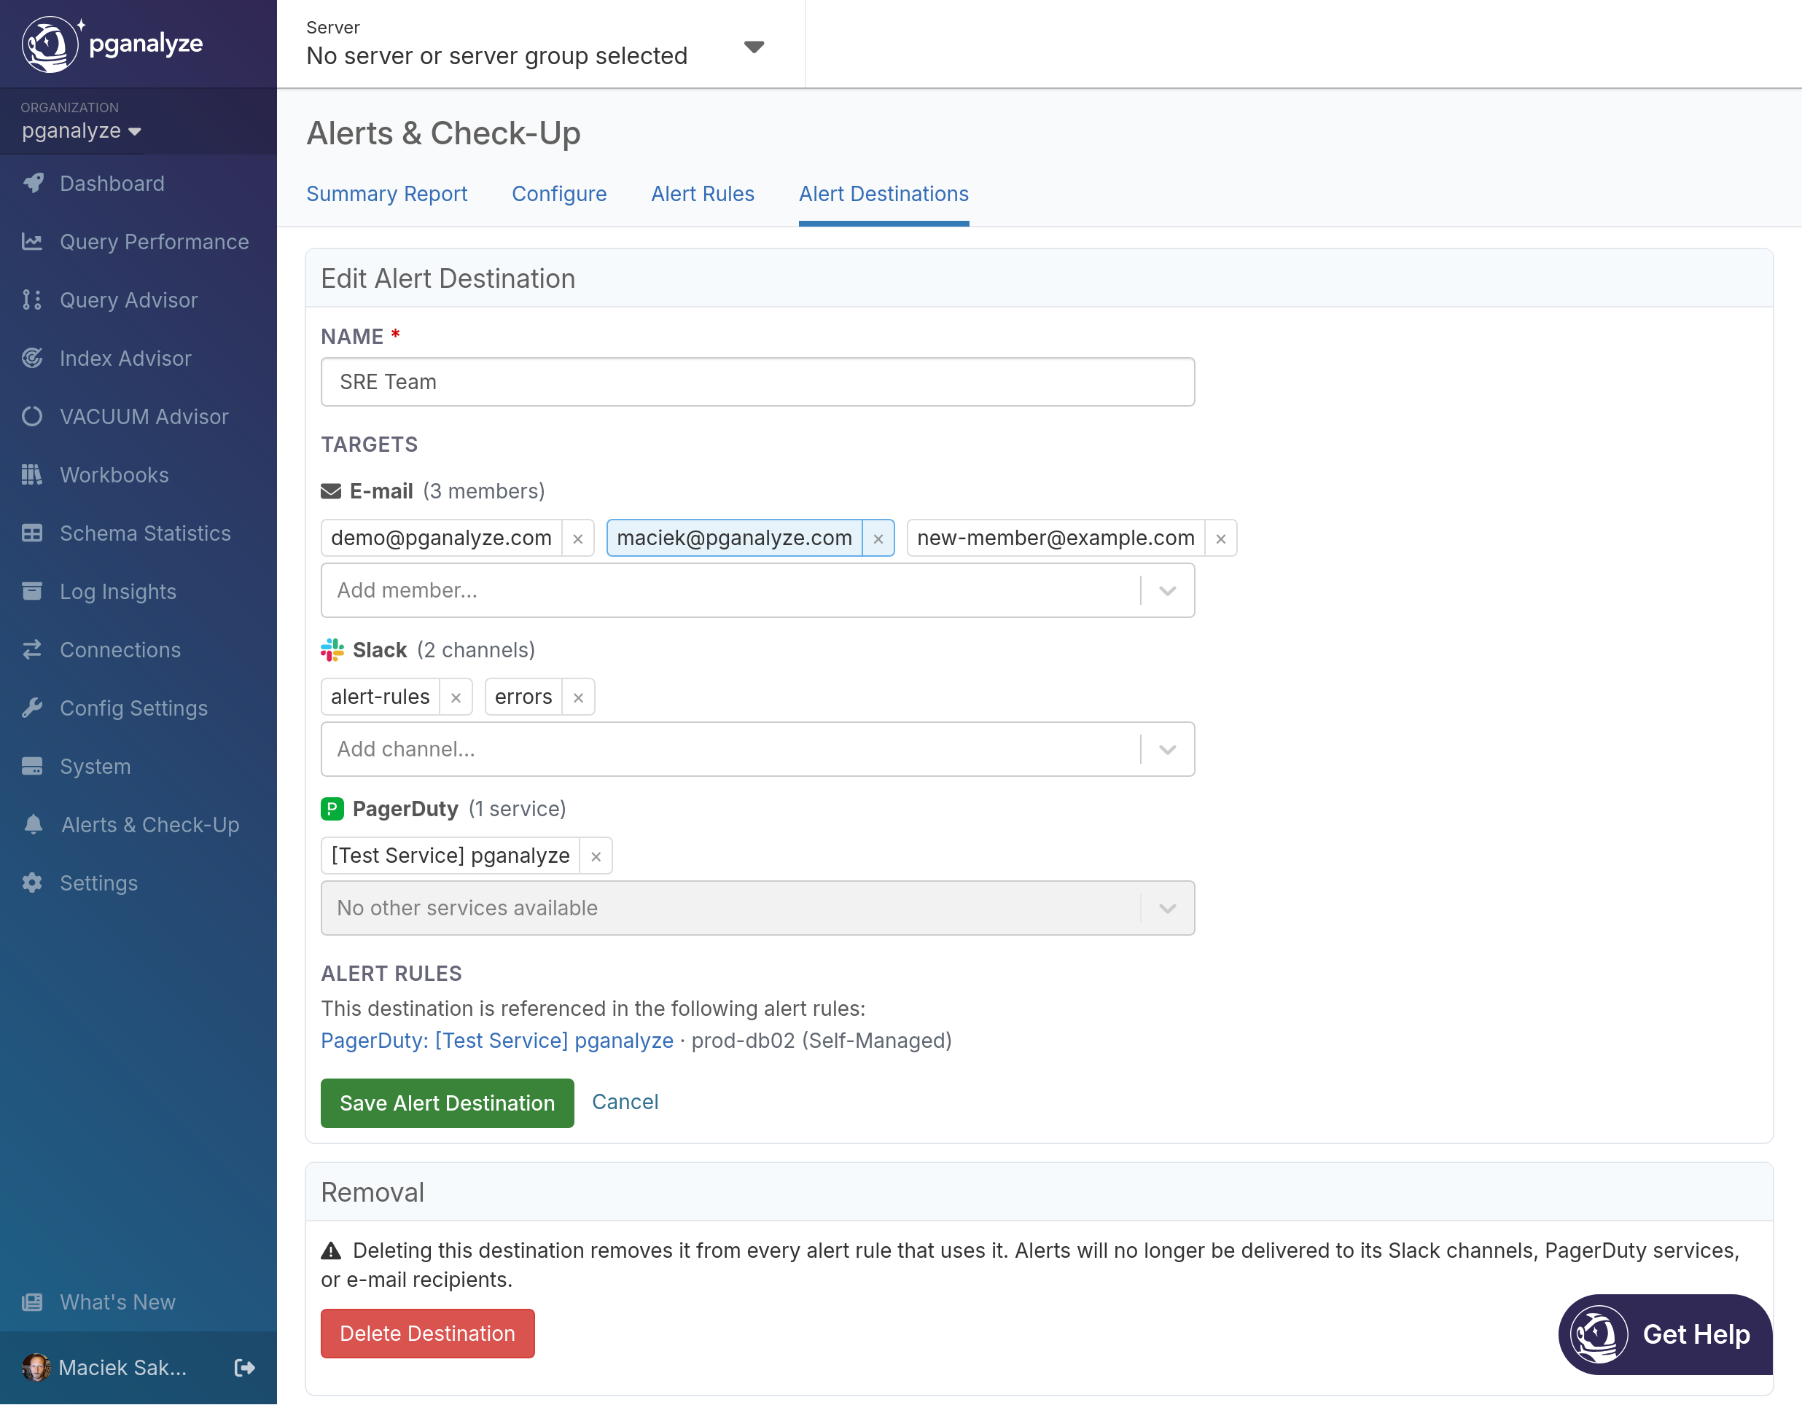Screen dimensions: 1802x1405
Task: Go to Workbooks in the sidebar
Action: tap(139, 475)
